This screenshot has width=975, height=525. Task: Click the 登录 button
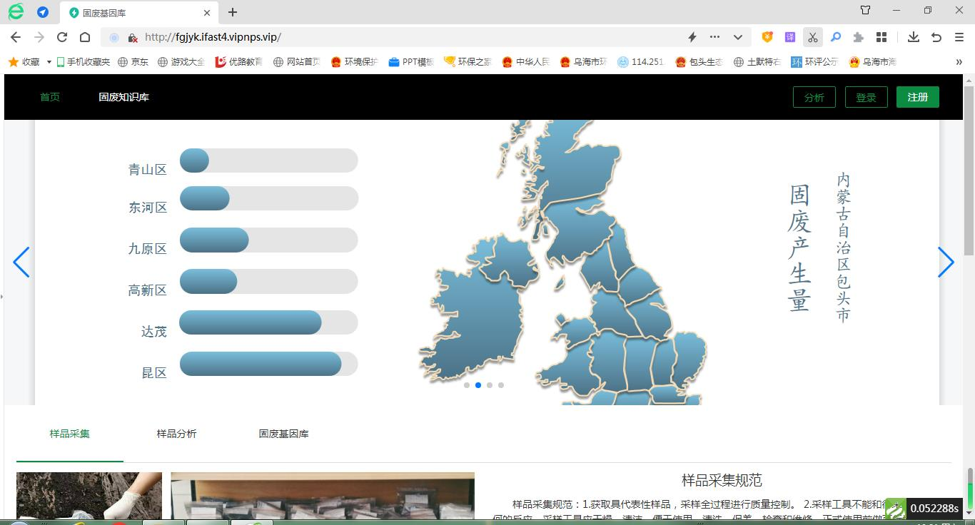pos(866,97)
